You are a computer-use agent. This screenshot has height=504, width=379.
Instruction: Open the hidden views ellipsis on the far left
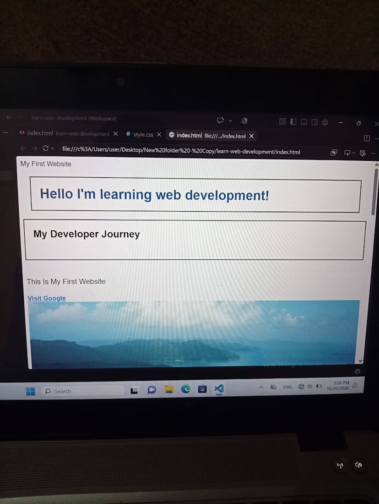click(x=5, y=132)
